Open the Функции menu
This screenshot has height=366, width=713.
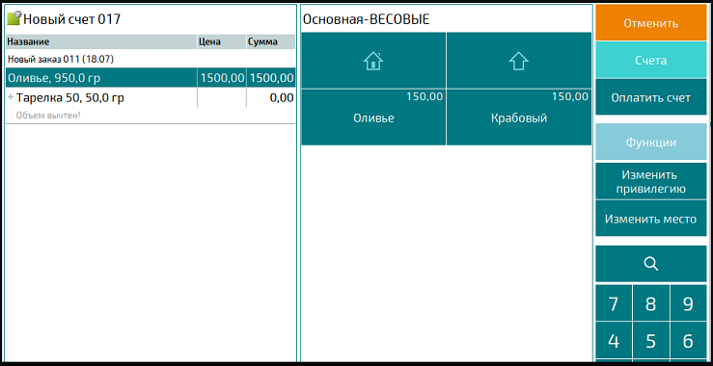(651, 142)
